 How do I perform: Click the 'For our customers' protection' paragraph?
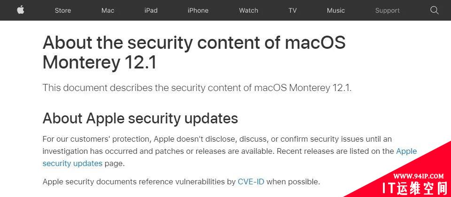tap(230, 152)
